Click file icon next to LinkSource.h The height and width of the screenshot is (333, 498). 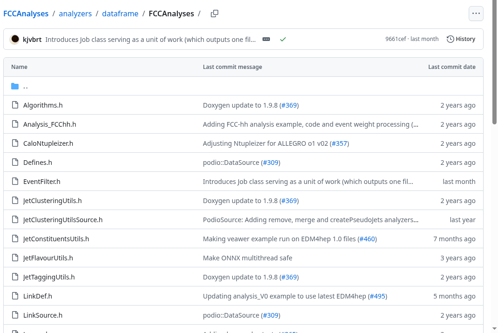(15, 315)
